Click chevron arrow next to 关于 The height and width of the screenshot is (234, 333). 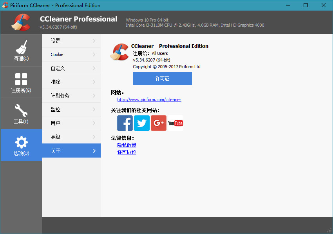[x=94, y=151]
